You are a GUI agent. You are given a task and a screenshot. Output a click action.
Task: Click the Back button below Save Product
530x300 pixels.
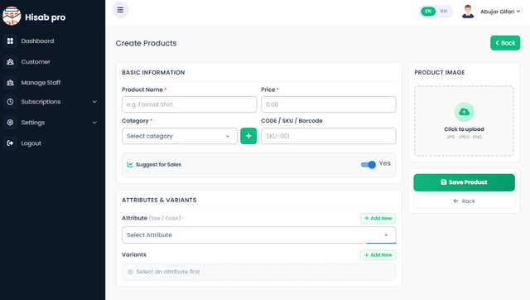[x=464, y=201]
